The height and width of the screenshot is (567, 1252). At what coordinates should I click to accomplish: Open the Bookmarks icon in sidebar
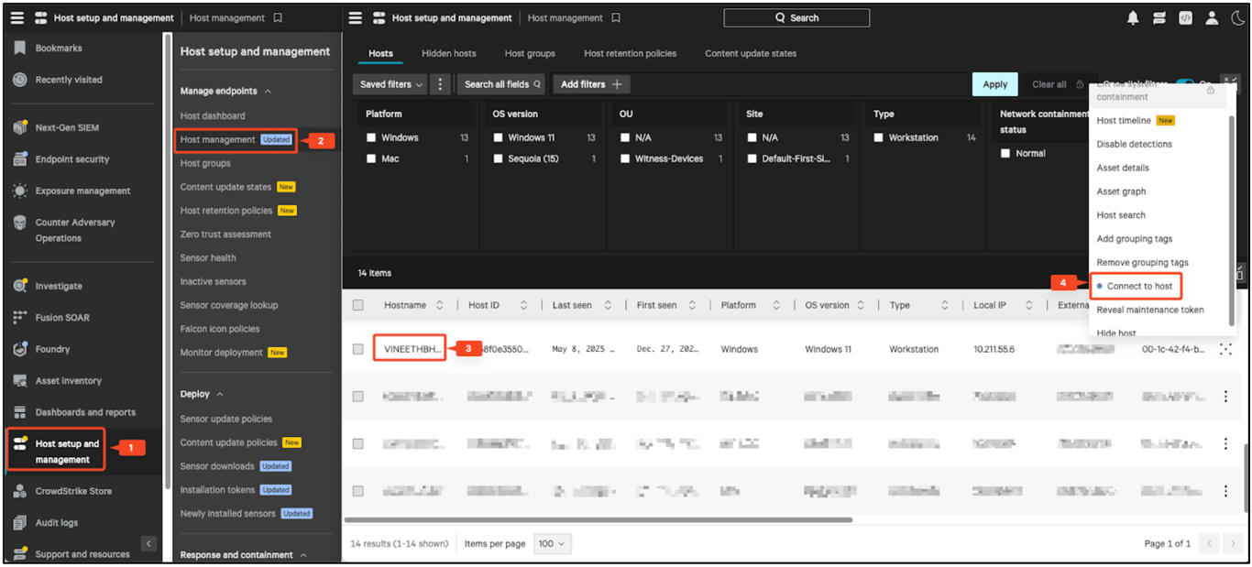[20, 48]
